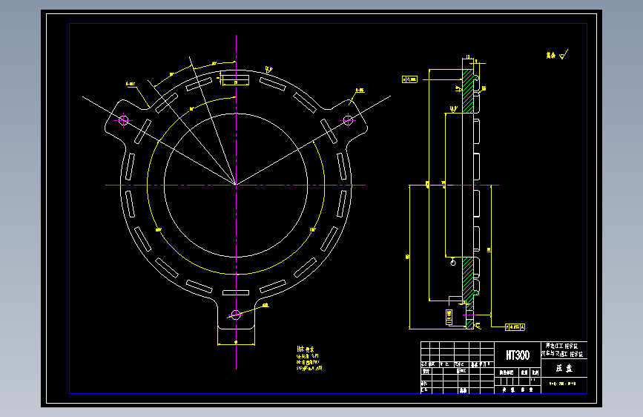Select the yellow drawing number in title block

(x=563, y=384)
